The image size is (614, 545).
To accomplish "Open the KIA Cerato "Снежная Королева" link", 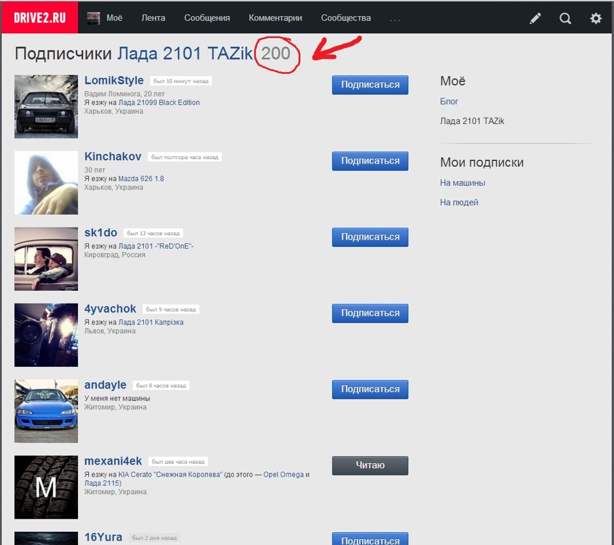I will coord(170,475).
